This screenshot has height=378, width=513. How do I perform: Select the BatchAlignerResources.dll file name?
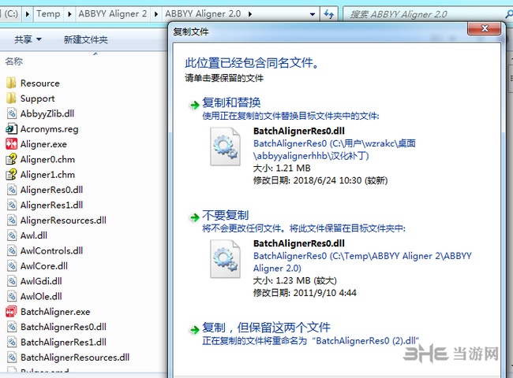[x=75, y=357]
